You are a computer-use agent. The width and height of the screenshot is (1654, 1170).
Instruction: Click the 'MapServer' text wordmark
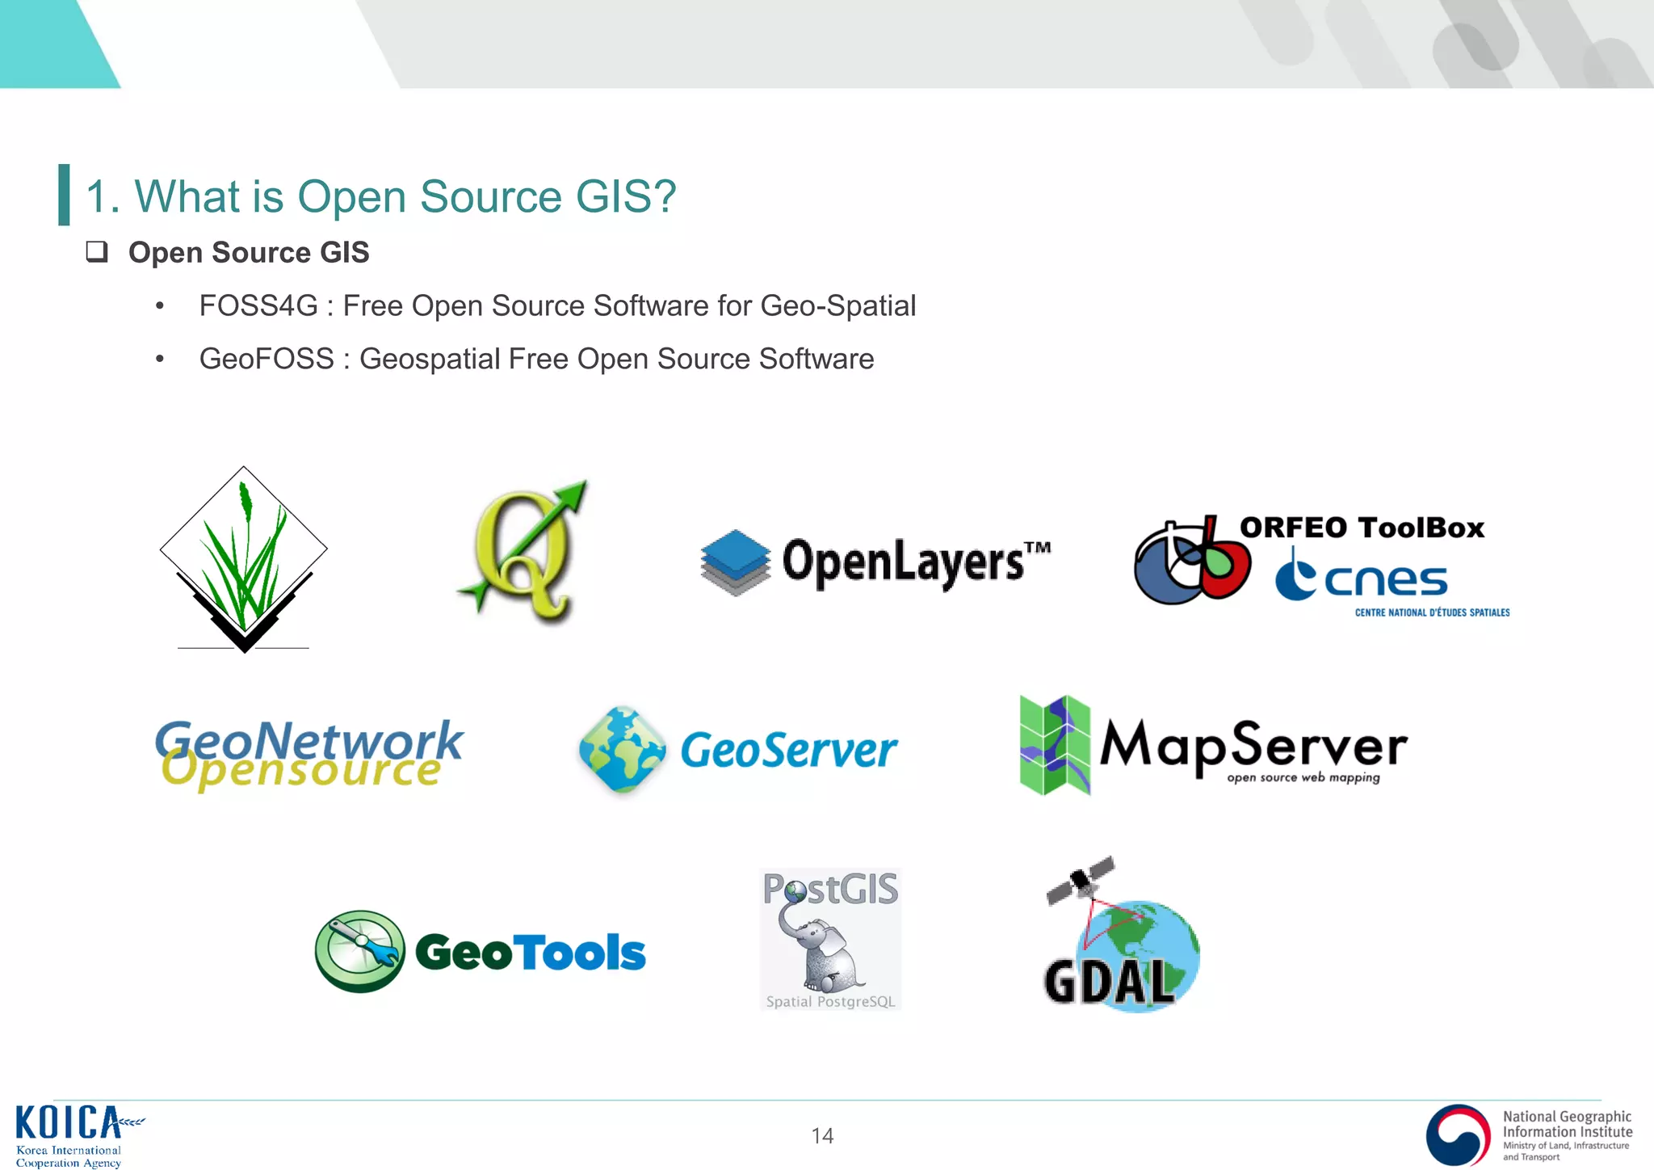[1253, 745]
